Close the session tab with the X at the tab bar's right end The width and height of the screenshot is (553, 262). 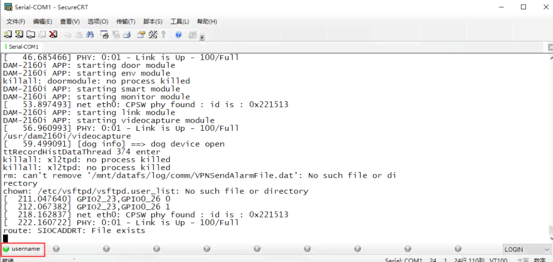(x=550, y=47)
